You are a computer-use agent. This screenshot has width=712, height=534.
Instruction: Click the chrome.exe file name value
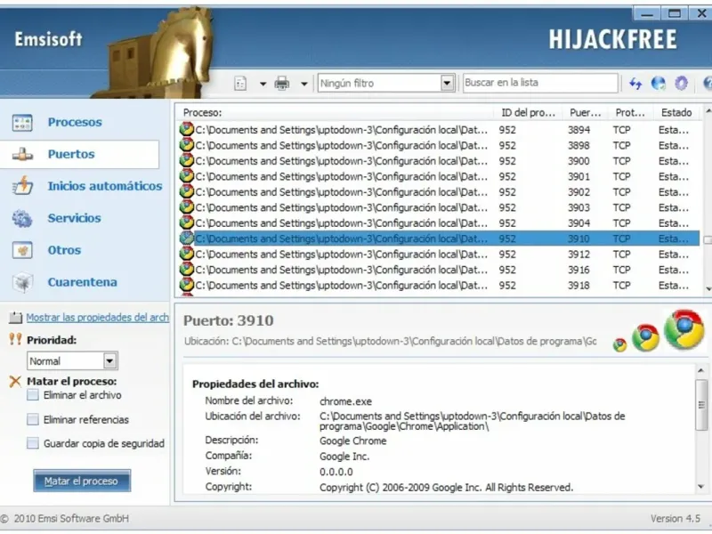pyautogui.click(x=345, y=401)
